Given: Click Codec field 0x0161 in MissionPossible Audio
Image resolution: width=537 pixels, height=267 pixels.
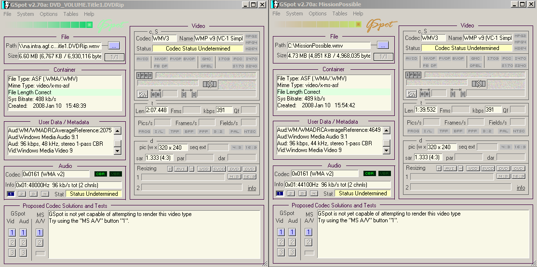Looking at the screenshot, I should pyautogui.click(x=325, y=174).
